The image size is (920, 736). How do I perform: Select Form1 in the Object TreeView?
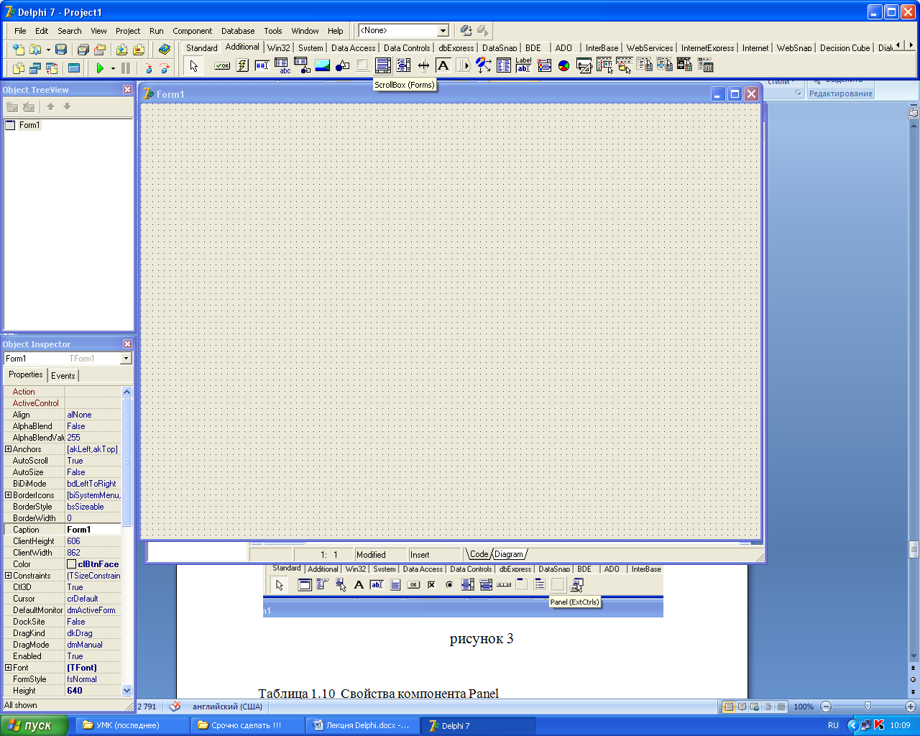click(29, 125)
